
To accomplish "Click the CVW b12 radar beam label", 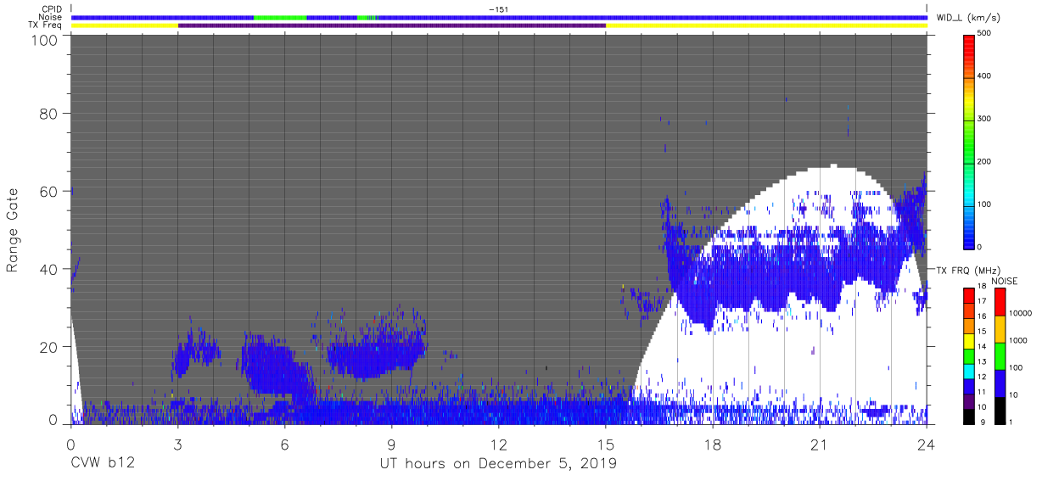I will [x=103, y=464].
